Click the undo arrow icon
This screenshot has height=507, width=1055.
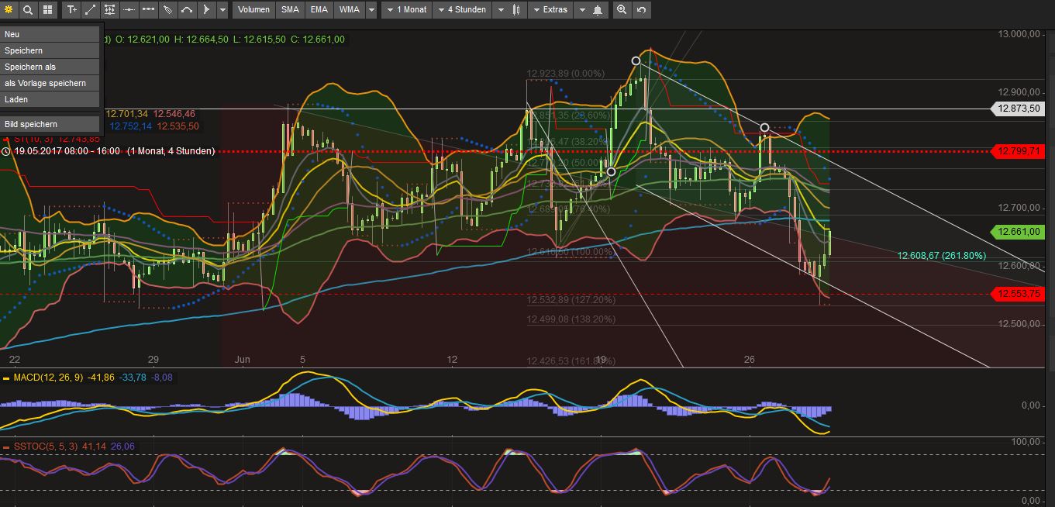click(641, 10)
